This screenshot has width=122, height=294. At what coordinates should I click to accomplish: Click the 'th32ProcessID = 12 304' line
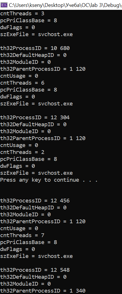(35, 118)
